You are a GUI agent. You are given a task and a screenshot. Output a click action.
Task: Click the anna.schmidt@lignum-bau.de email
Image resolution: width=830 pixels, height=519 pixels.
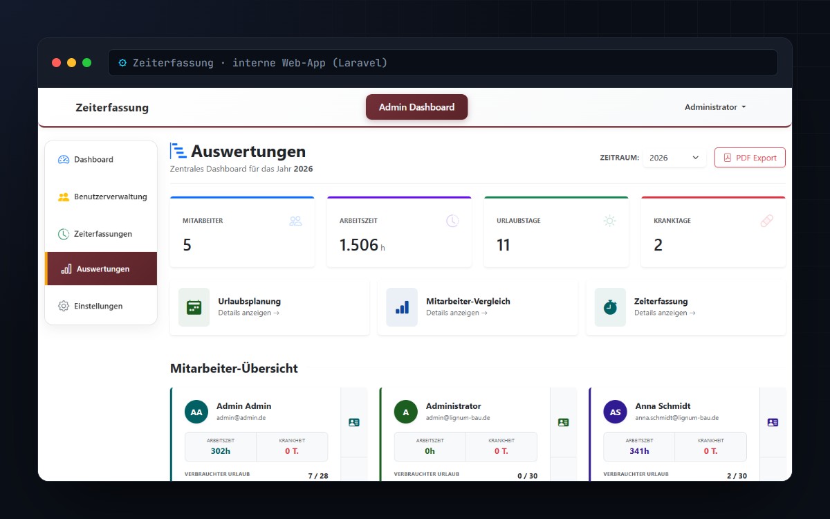(x=676, y=418)
